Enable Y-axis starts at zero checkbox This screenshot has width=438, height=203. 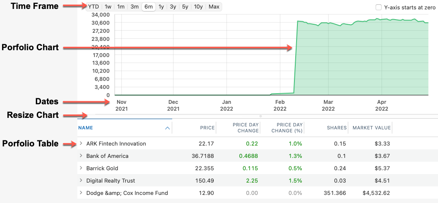coord(379,7)
